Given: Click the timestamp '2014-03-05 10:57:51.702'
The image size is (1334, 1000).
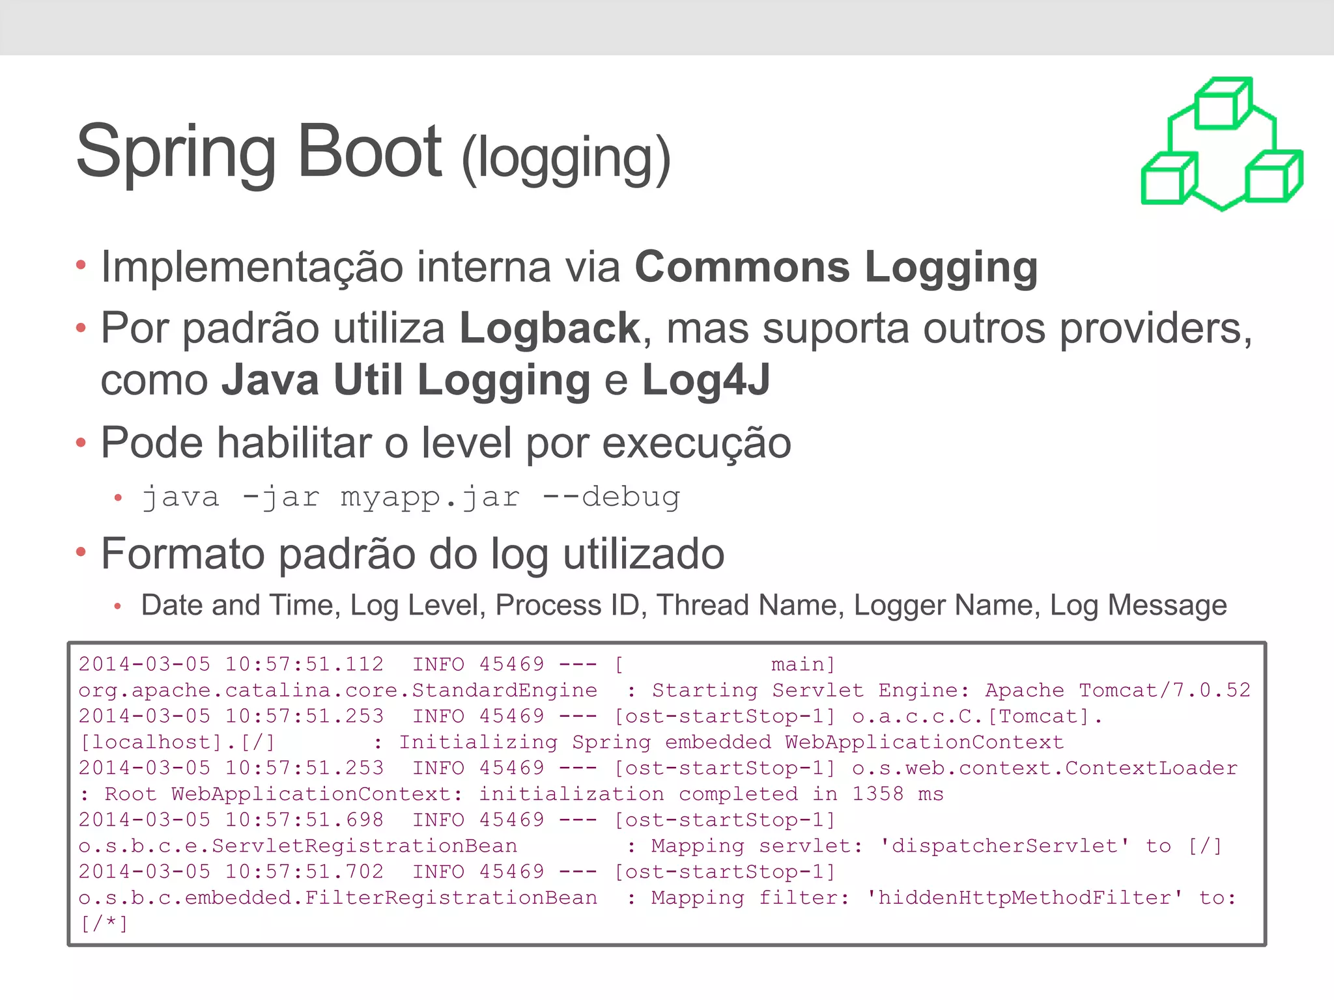Looking at the screenshot, I should tap(231, 872).
